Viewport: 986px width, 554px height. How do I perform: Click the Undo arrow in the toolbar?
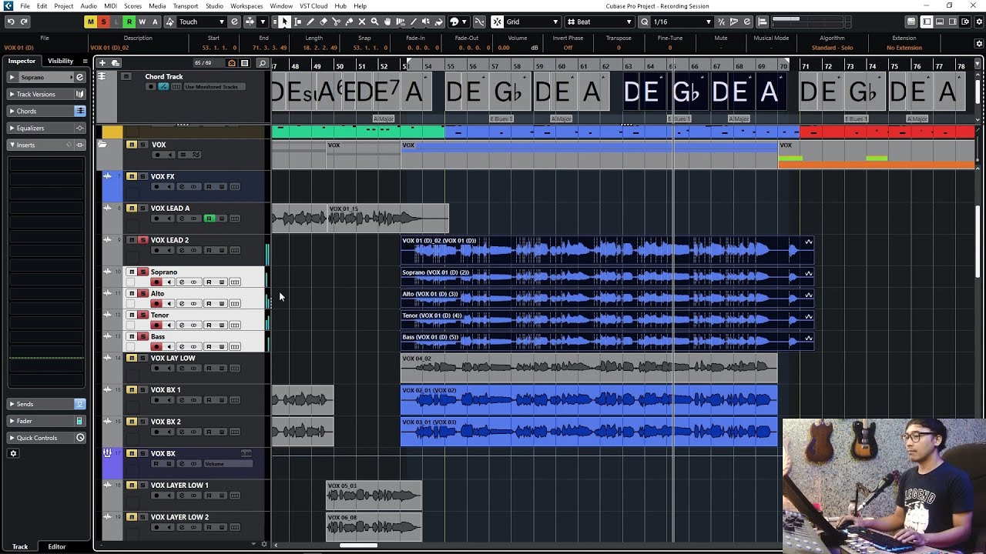tap(11, 22)
